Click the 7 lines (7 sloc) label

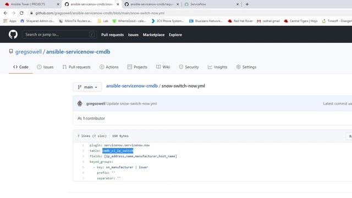click(x=92, y=136)
